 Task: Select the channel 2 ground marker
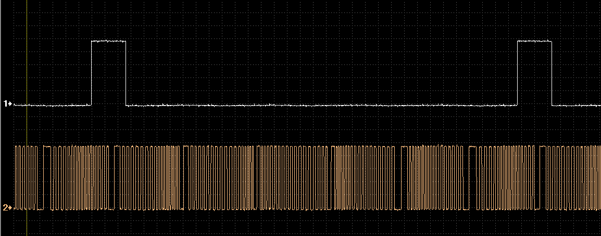[x=8, y=208]
